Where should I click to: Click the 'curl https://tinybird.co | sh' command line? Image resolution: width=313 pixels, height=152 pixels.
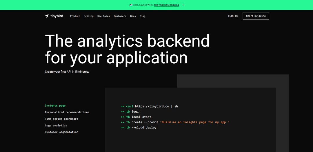click(149, 107)
